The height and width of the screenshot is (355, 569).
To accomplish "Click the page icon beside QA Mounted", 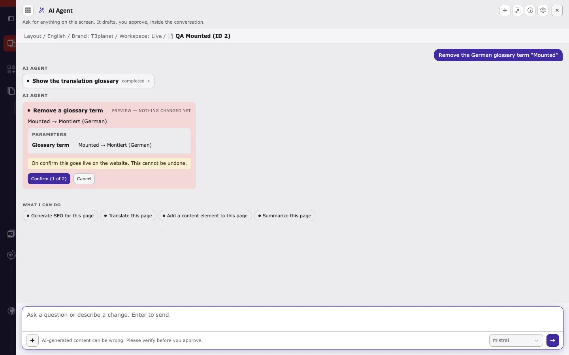I will pyautogui.click(x=170, y=36).
